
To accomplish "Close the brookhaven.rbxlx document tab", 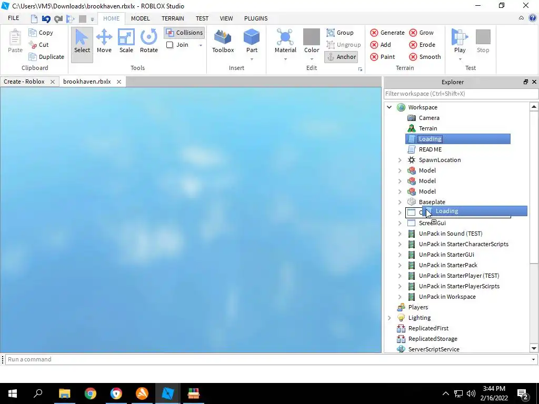I will point(118,82).
